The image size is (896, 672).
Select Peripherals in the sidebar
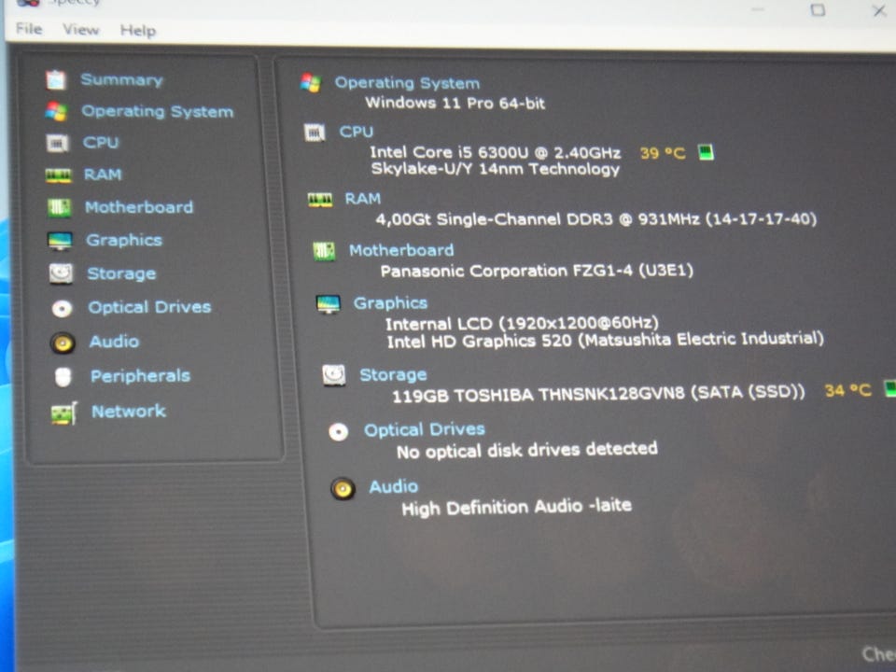pos(141,376)
